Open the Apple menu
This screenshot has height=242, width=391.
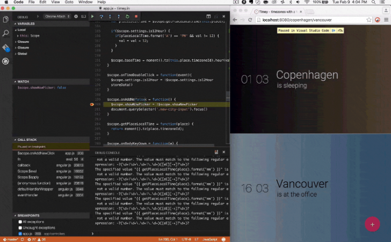coord(6,2)
